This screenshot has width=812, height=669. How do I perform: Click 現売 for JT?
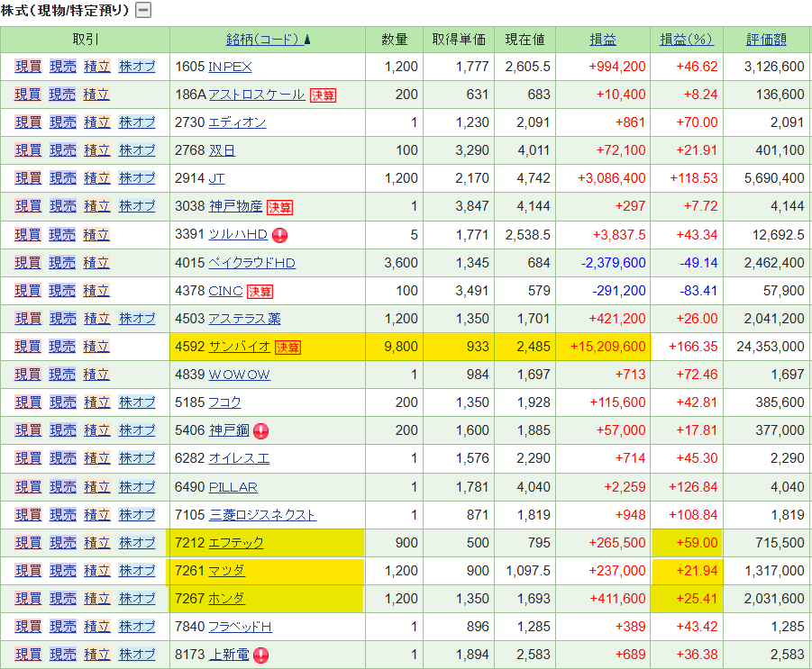[x=63, y=178]
